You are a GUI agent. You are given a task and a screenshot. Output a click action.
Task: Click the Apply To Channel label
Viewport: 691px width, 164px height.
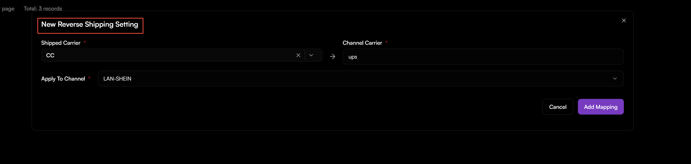63,79
